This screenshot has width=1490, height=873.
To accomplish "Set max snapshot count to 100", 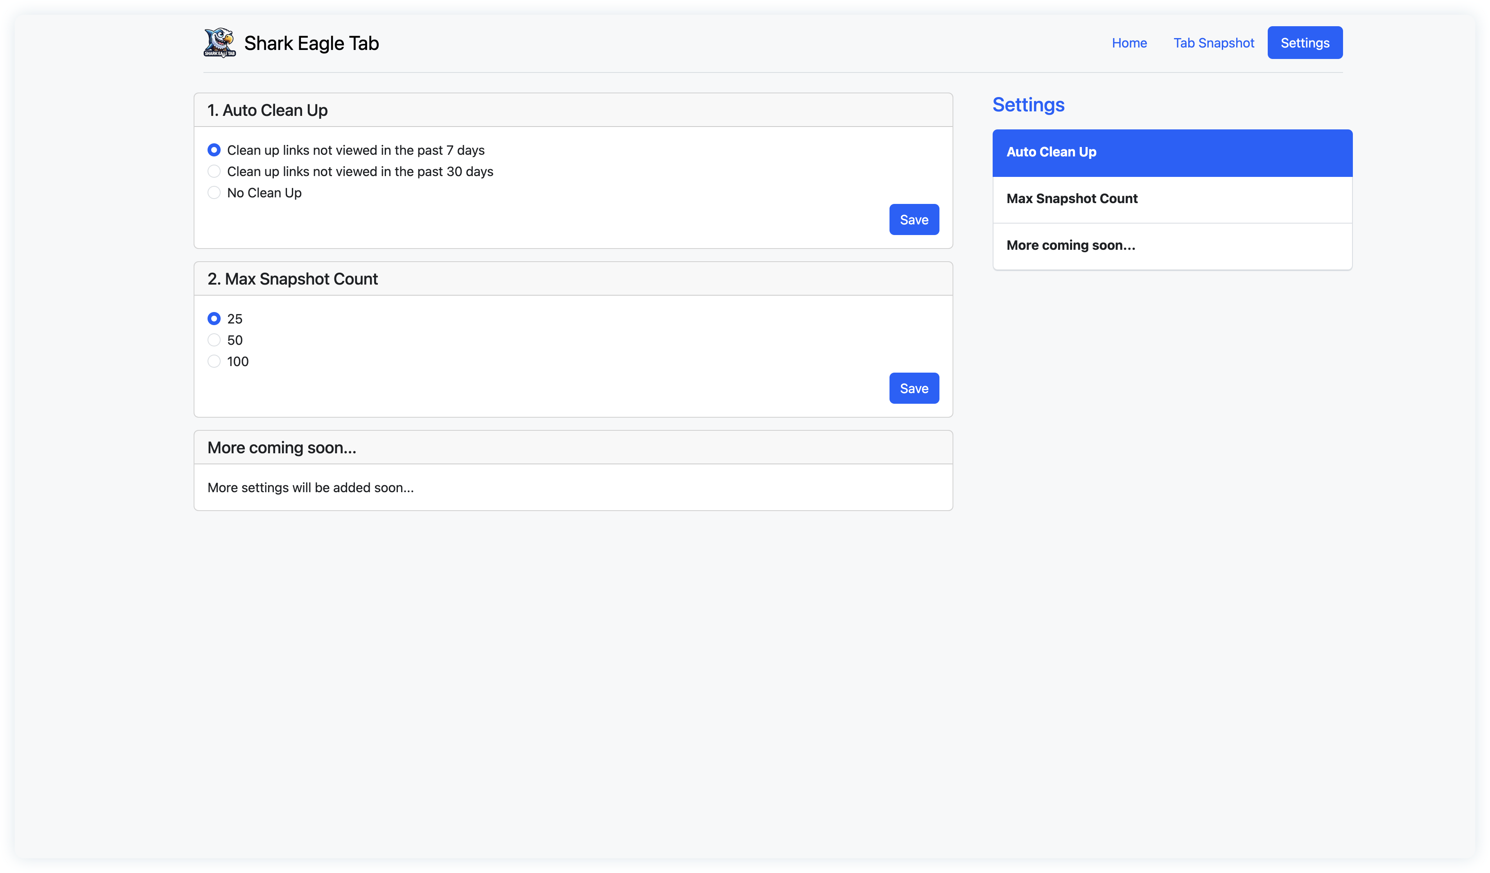I will pos(214,362).
